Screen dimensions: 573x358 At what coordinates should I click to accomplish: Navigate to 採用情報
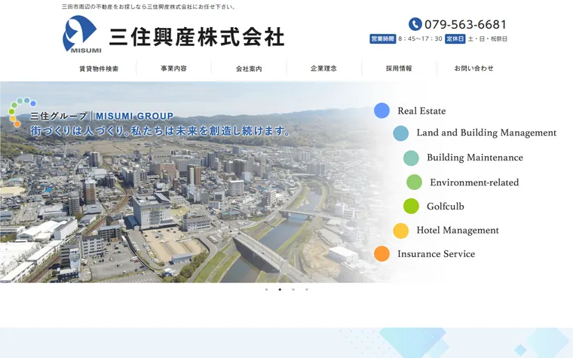click(399, 69)
